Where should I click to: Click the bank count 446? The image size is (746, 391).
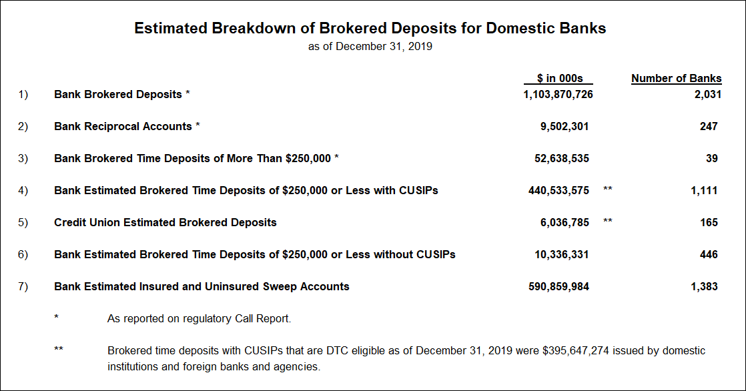pyautogui.click(x=709, y=254)
